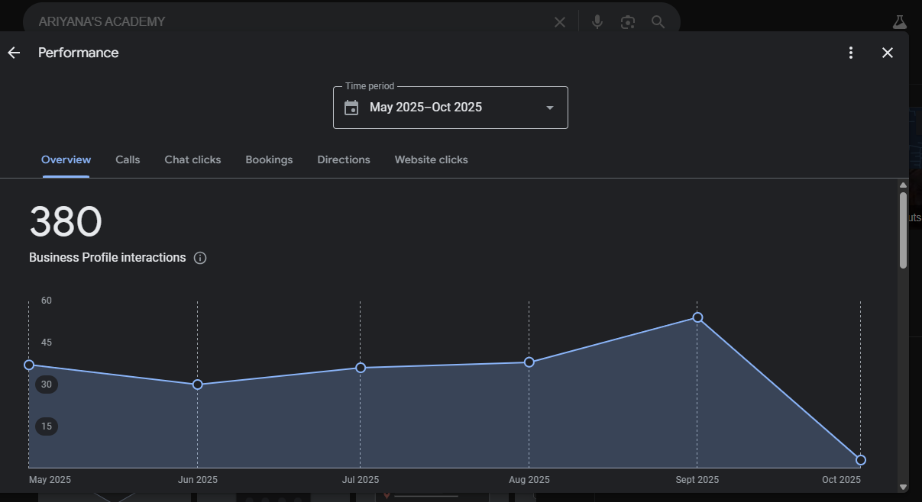Select the Bookings tab
This screenshot has width=922, height=502.
tap(269, 159)
